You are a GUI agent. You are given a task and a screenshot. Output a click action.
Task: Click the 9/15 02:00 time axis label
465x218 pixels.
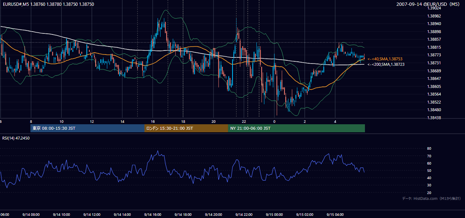305,215
